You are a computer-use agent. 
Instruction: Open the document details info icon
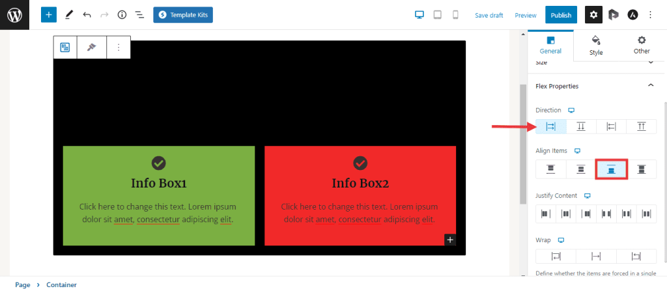[x=122, y=14]
